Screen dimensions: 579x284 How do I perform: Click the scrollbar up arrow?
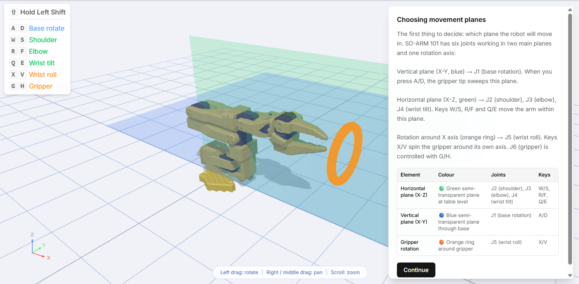pos(570,10)
